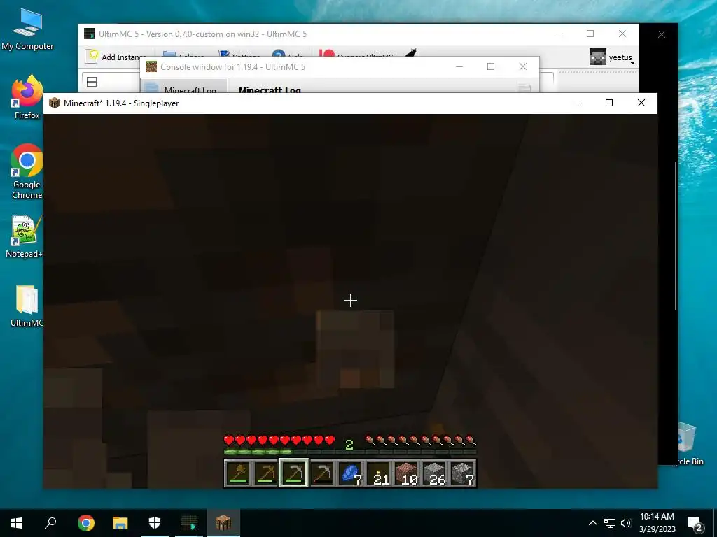Click the hunger drumstick bar

point(421,441)
